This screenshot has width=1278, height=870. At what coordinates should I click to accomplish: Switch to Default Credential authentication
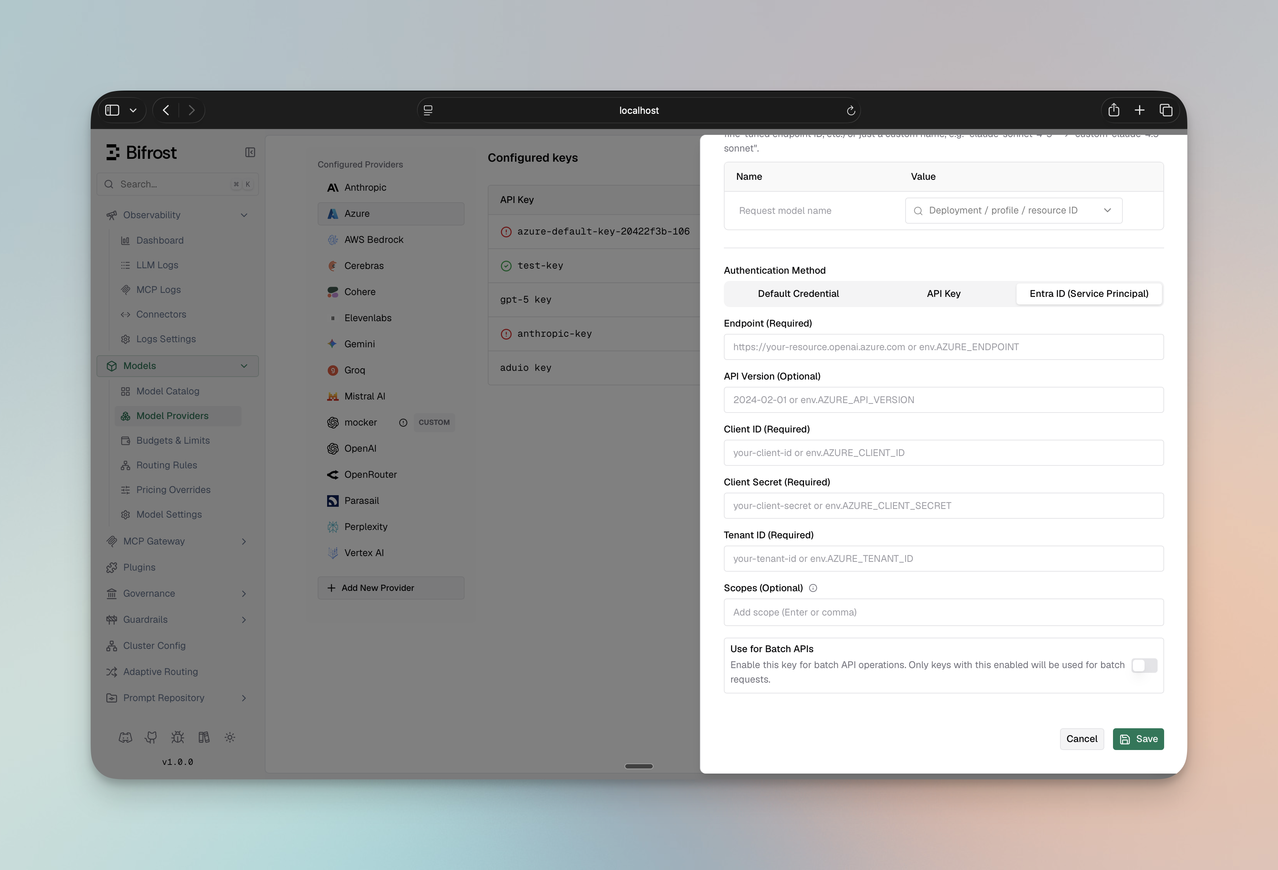pyautogui.click(x=798, y=294)
